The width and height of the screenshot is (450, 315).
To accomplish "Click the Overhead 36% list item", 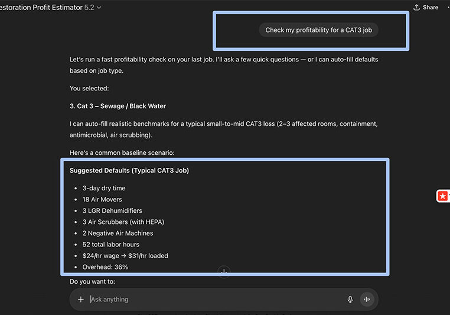I will (105, 267).
